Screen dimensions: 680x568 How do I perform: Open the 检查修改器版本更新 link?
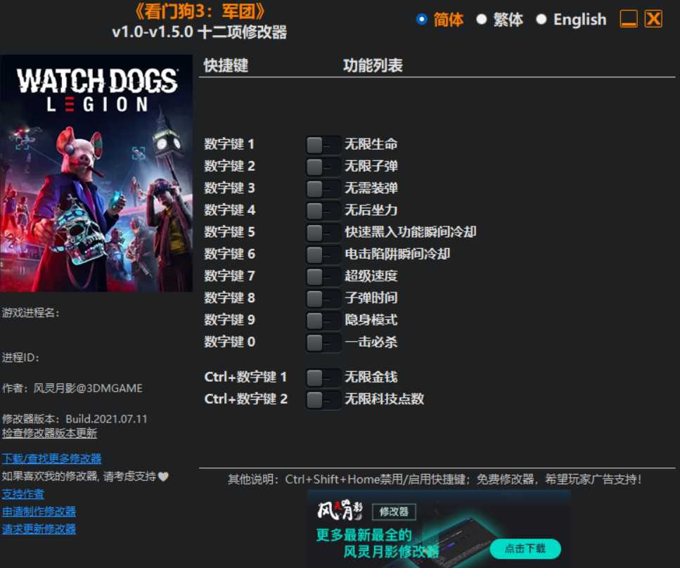[x=49, y=433]
